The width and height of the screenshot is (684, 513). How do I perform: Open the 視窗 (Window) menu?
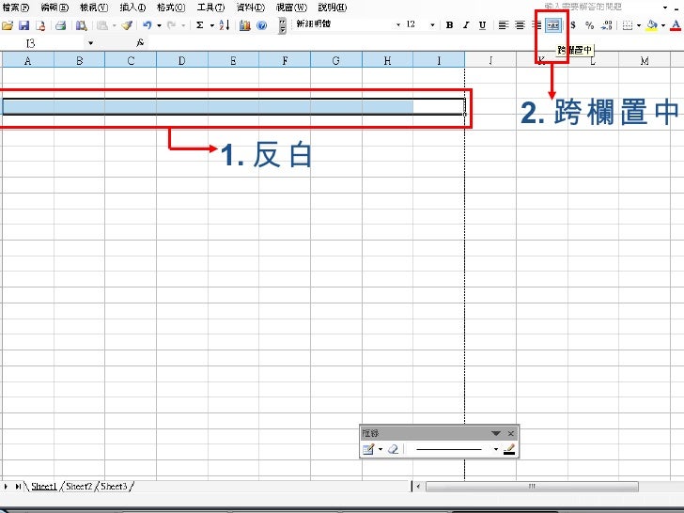(291, 8)
